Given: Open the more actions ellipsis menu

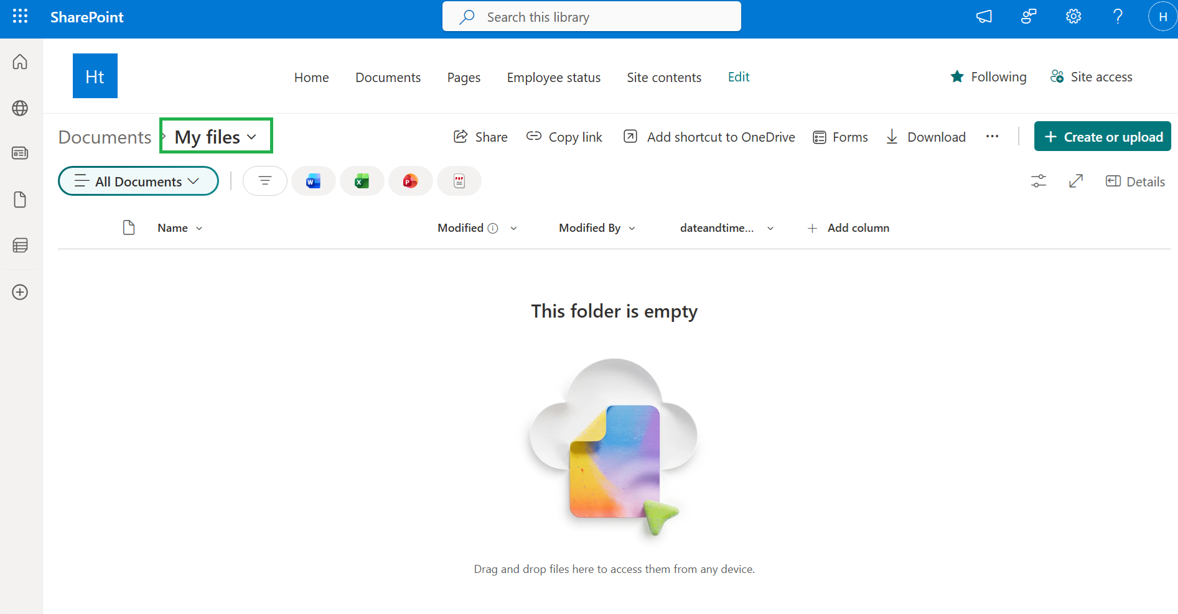Looking at the screenshot, I should tap(993, 137).
